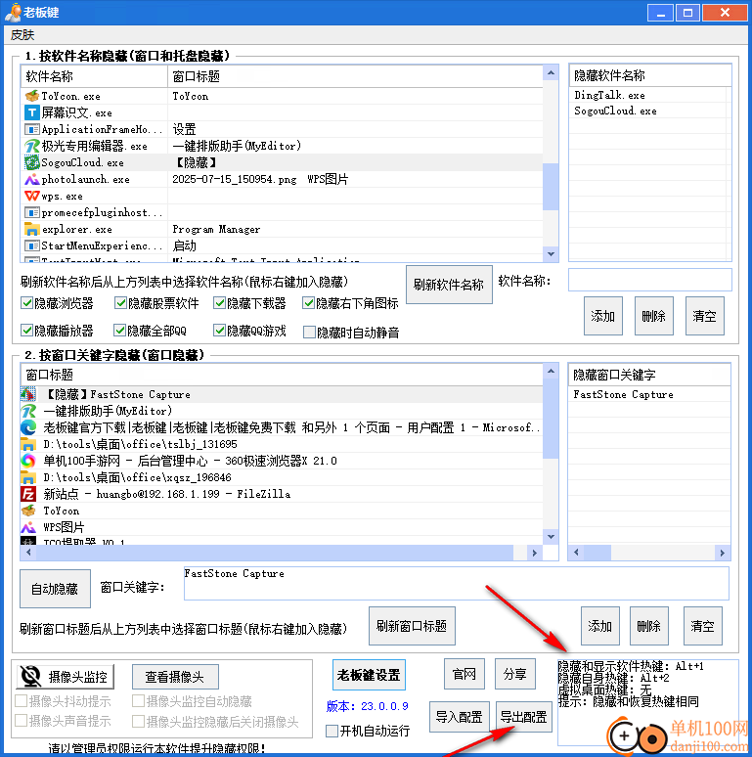
Task: Open the 皮肤 menu
Action: pyautogui.click(x=22, y=35)
